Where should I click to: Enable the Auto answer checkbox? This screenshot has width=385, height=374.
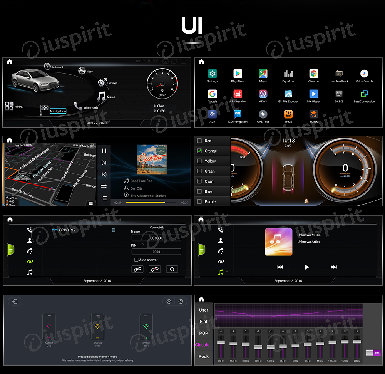pos(136,260)
